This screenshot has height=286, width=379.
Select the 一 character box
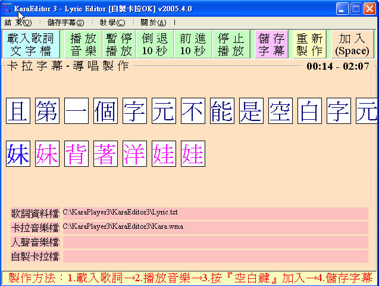pyautogui.click(x=76, y=111)
